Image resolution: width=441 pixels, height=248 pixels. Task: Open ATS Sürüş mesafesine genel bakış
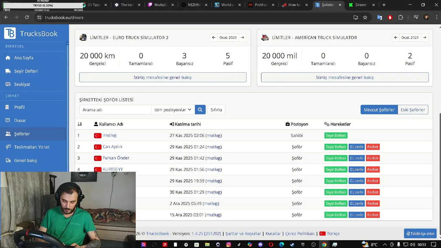point(345,77)
